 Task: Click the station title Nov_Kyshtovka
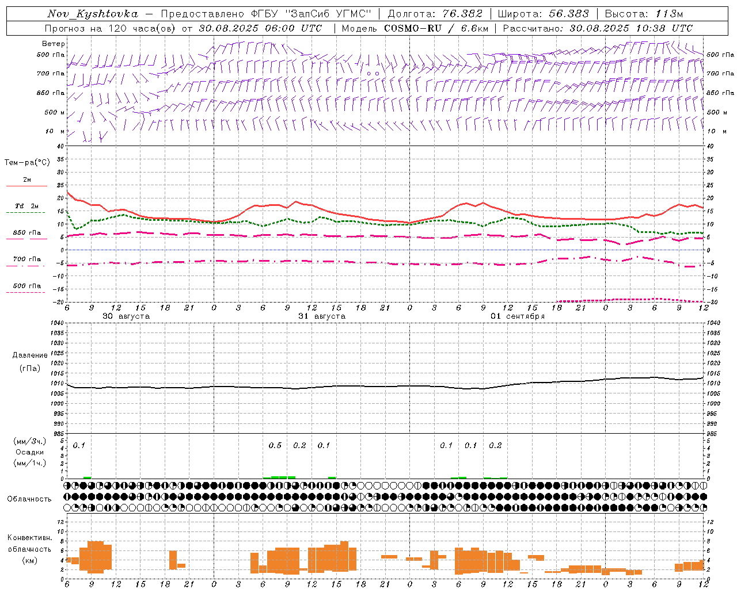(x=93, y=14)
